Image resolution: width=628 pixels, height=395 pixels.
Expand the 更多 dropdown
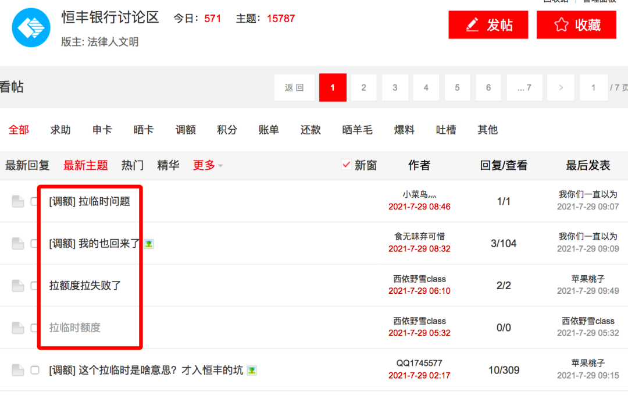[x=208, y=165]
